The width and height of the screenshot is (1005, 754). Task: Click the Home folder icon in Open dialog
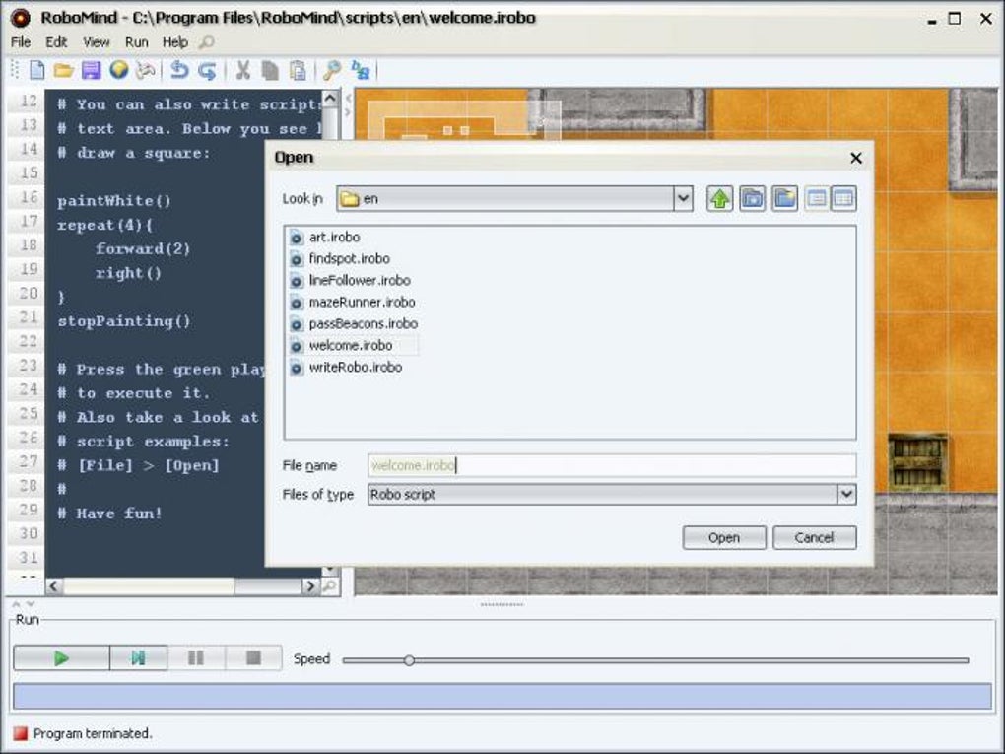[753, 199]
